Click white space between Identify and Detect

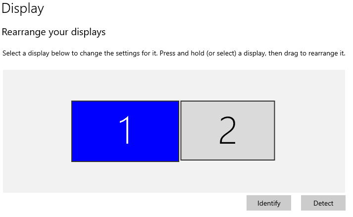coord(296,203)
